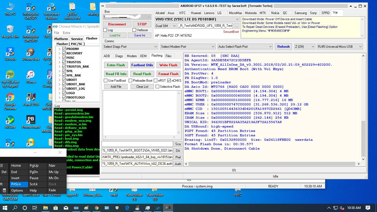Enable the Use FastBoot checkbox
This screenshot has height=212, width=377.
[x=106, y=81]
